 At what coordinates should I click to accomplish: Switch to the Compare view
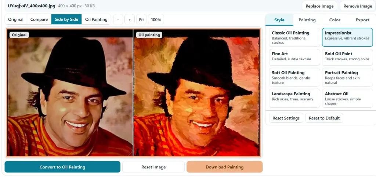point(39,19)
